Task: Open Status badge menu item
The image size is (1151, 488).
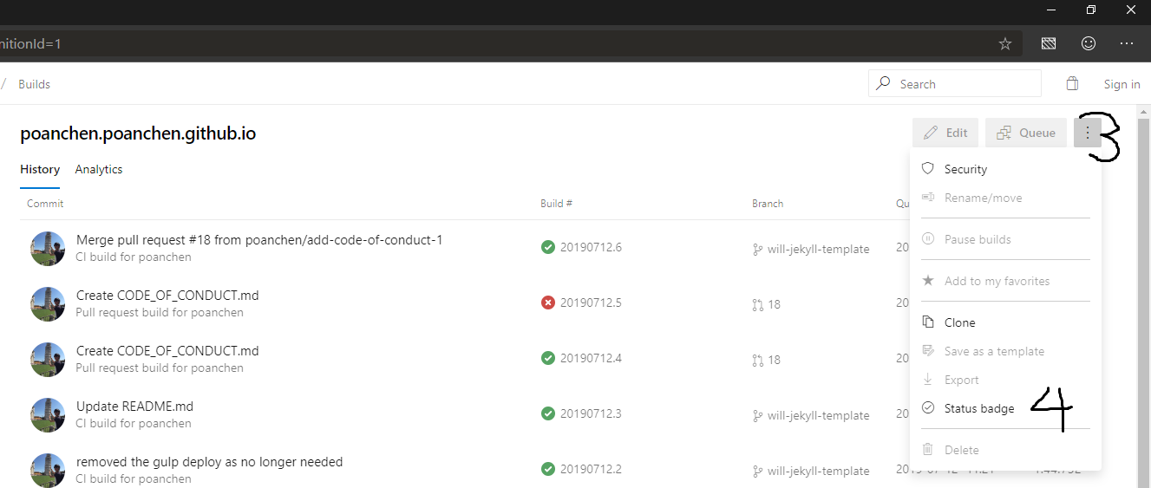Action: click(x=1005, y=408)
